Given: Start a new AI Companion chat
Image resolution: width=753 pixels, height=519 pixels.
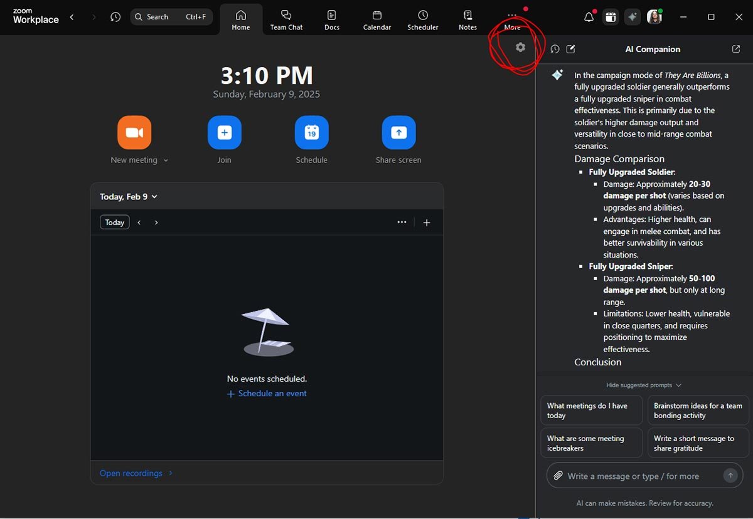Looking at the screenshot, I should tap(571, 49).
